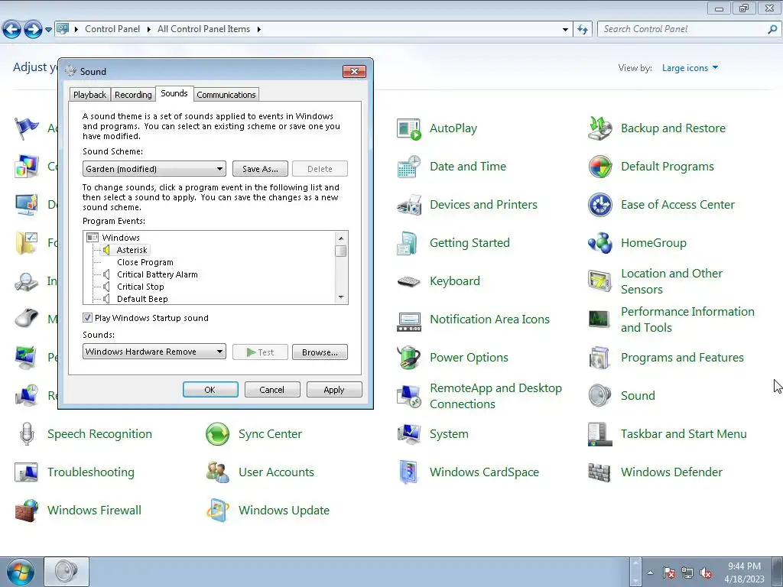Viewport: 783px width, 587px height.
Task: Open the Taskbar and Start Menu icon
Action: (x=600, y=434)
